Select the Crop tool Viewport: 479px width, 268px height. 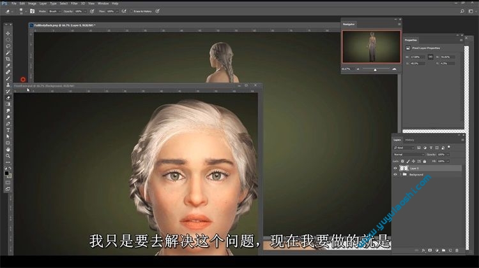tap(8, 59)
